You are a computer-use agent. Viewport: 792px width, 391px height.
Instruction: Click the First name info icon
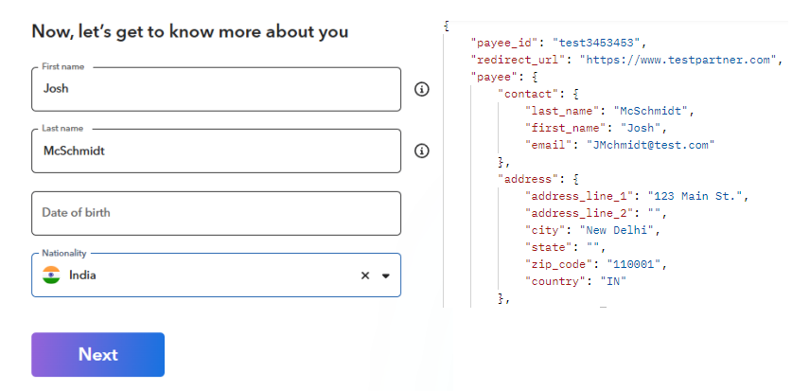422,89
